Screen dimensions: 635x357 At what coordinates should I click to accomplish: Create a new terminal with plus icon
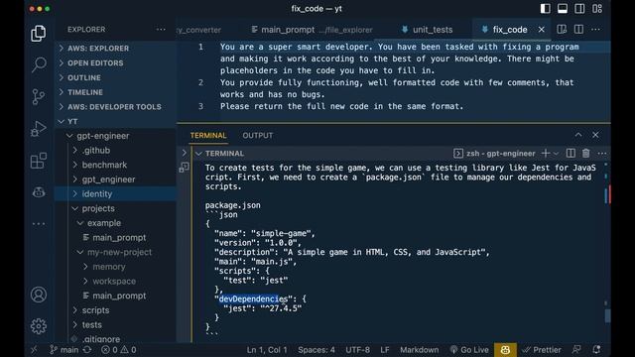tap(546, 153)
